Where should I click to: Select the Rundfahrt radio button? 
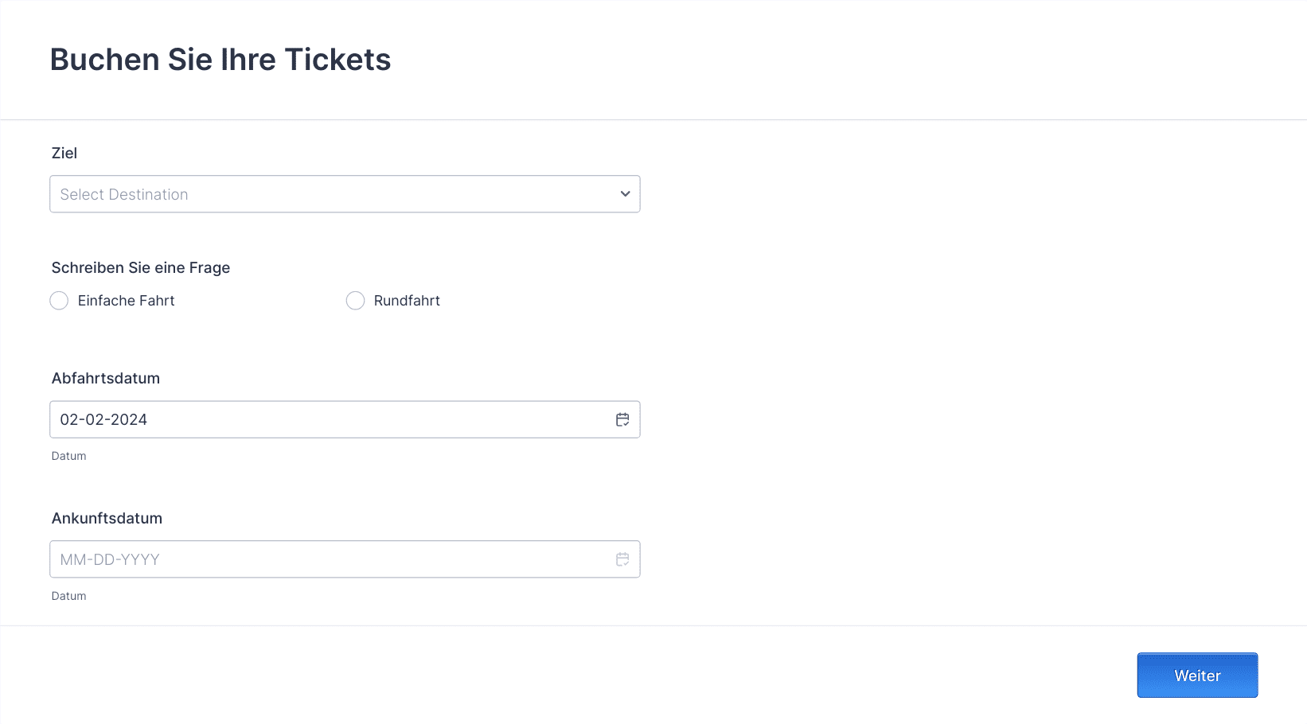[355, 301]
